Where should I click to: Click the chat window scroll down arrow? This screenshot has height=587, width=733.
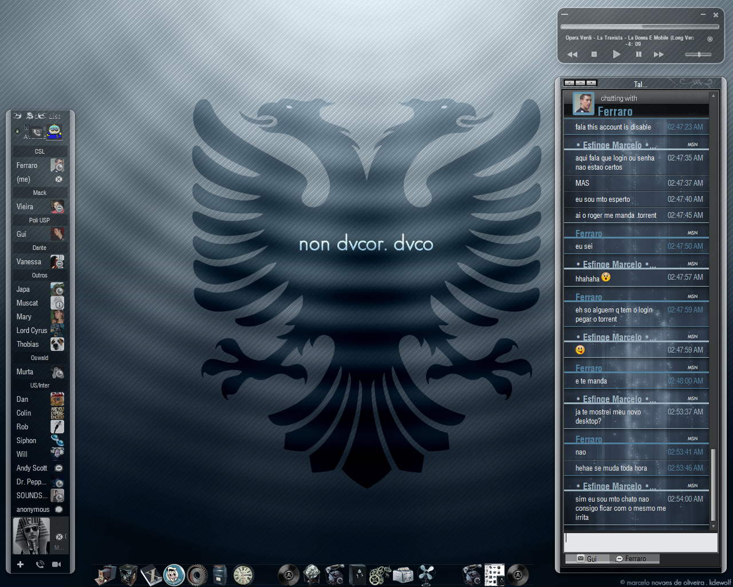[x=713, y=526]
